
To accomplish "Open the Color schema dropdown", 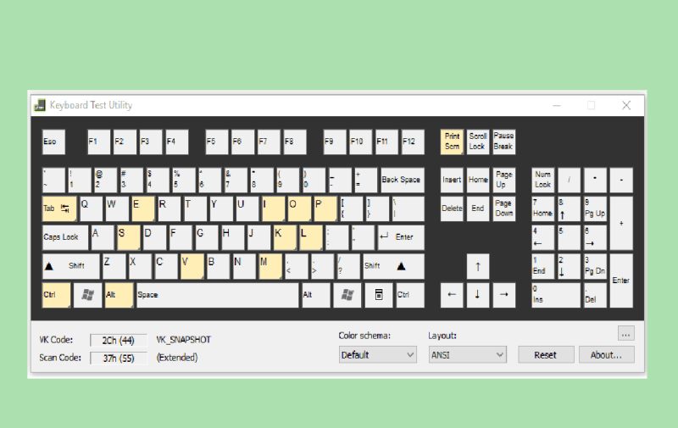I will (377, 355).
